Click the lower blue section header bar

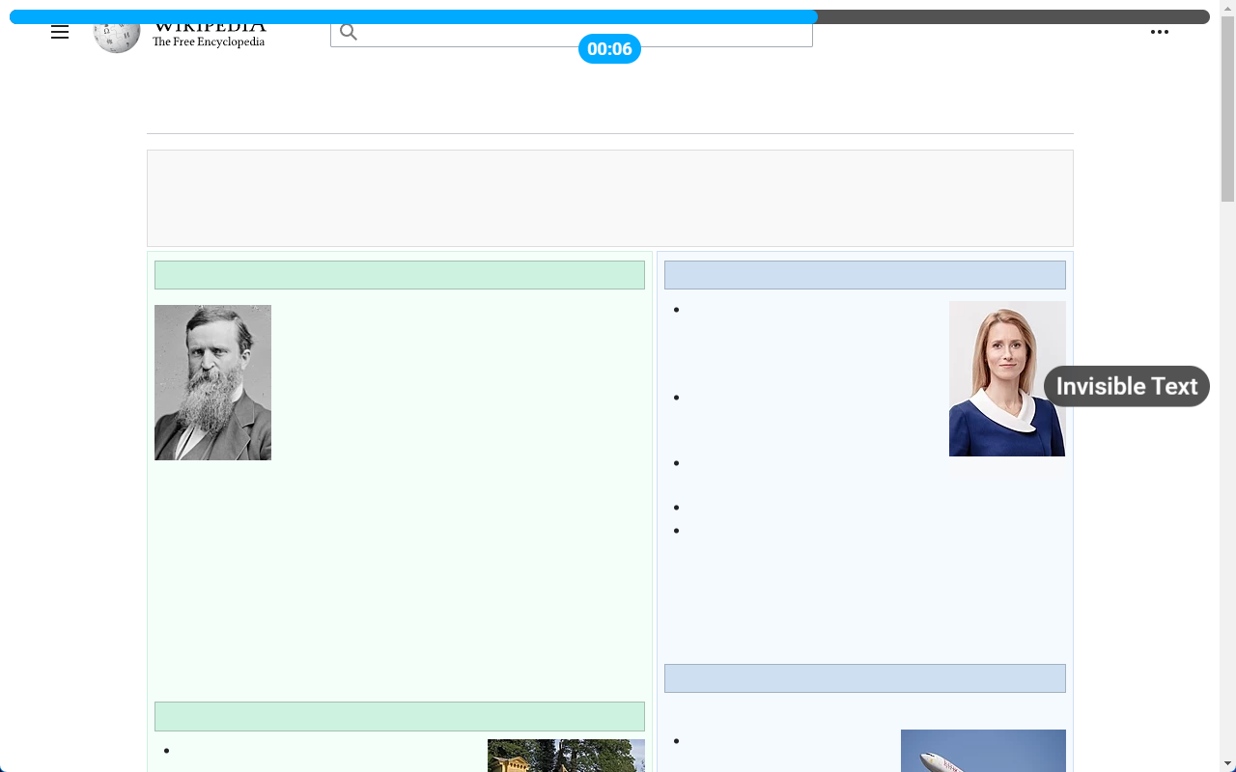(x=864, y=678)
